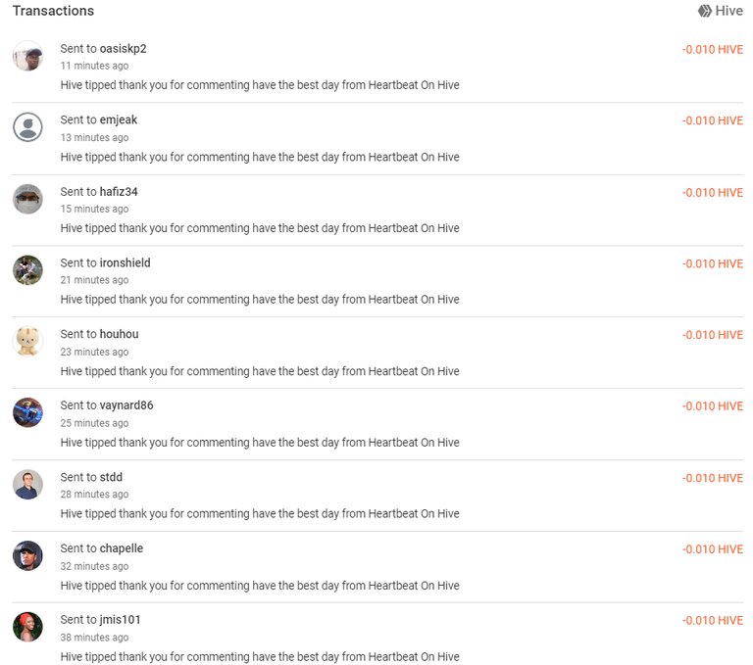Open the chapelle username link

click(x=122, y=548)
